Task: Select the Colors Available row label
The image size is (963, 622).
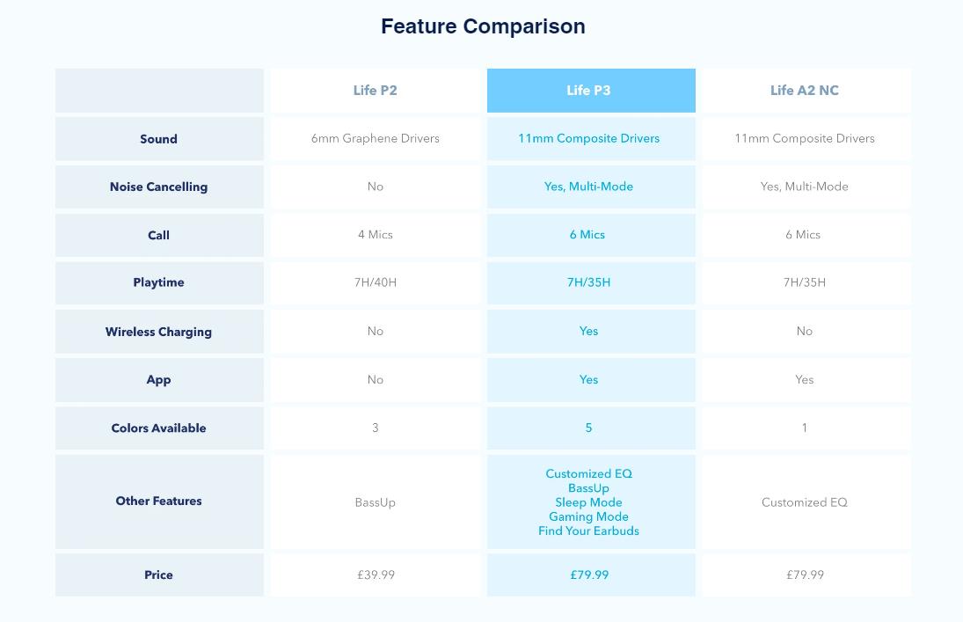Action: point(158,428)
